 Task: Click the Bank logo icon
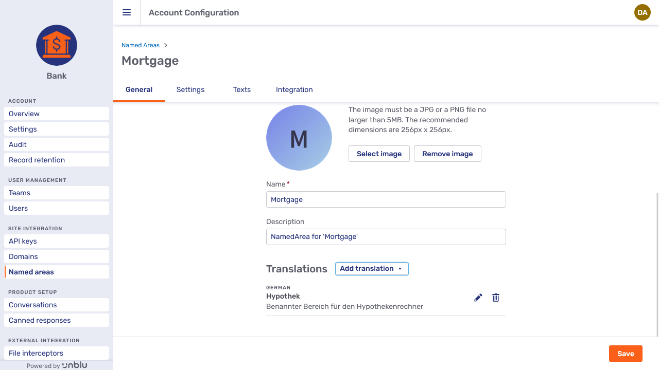pyautogui.click(x=57, y=45)
